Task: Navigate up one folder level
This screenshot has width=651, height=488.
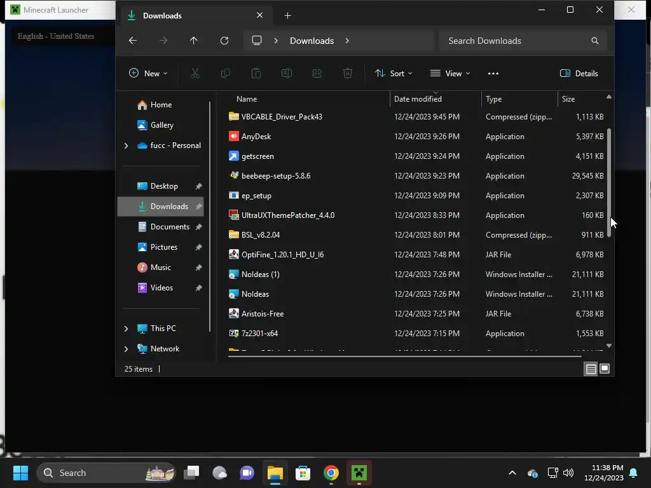Action: tap(193, 41)
